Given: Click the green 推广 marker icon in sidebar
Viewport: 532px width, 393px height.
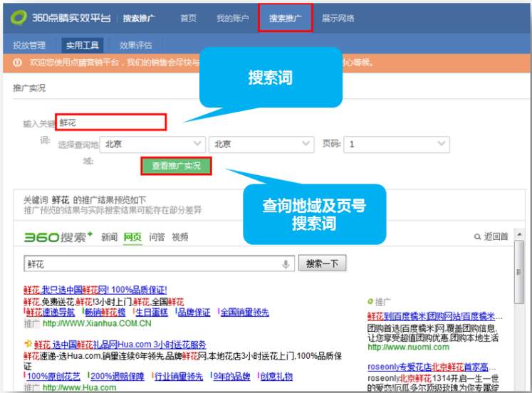Looking at the screenshot, I should 370,301.
